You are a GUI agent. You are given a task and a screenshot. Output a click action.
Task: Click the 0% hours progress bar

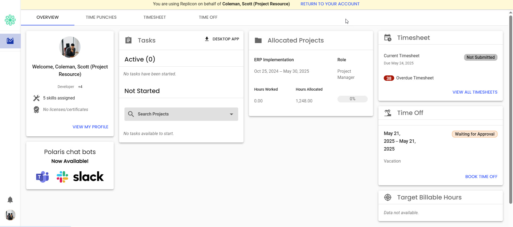pos(352,99)
